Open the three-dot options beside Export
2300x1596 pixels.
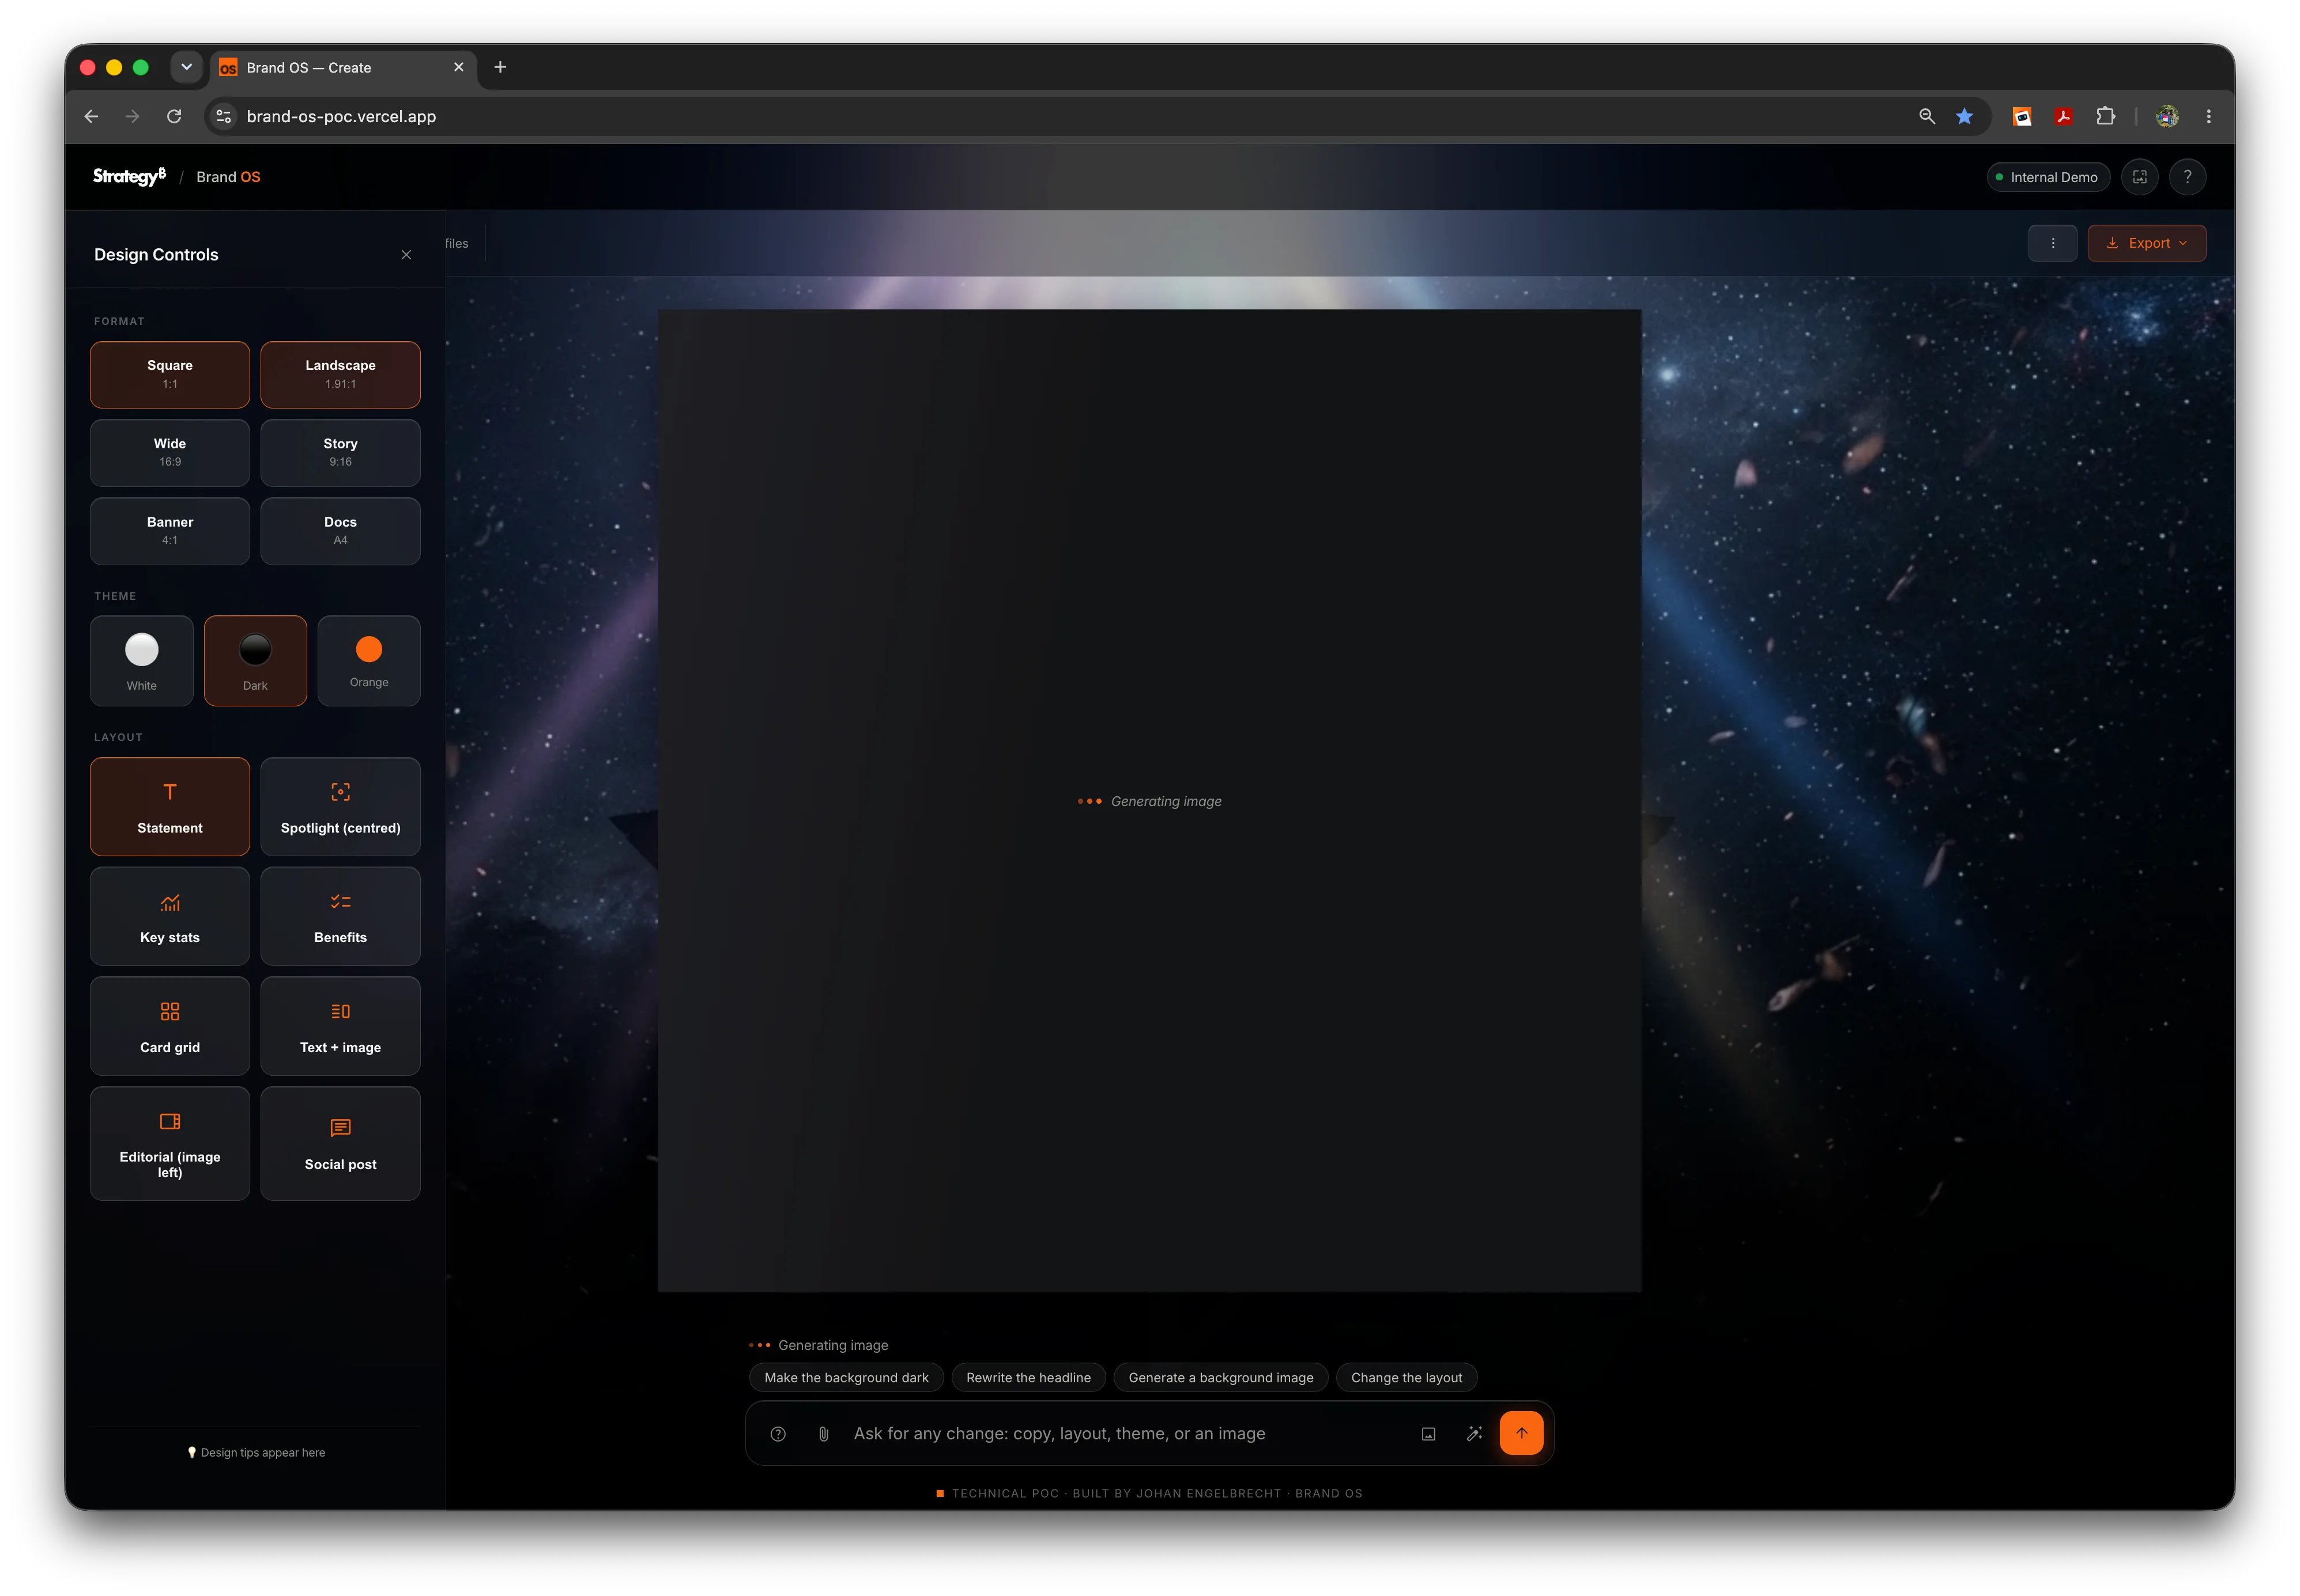pos(2052,243)
